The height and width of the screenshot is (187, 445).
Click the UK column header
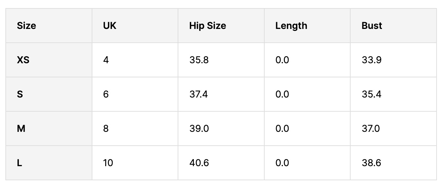110,26
